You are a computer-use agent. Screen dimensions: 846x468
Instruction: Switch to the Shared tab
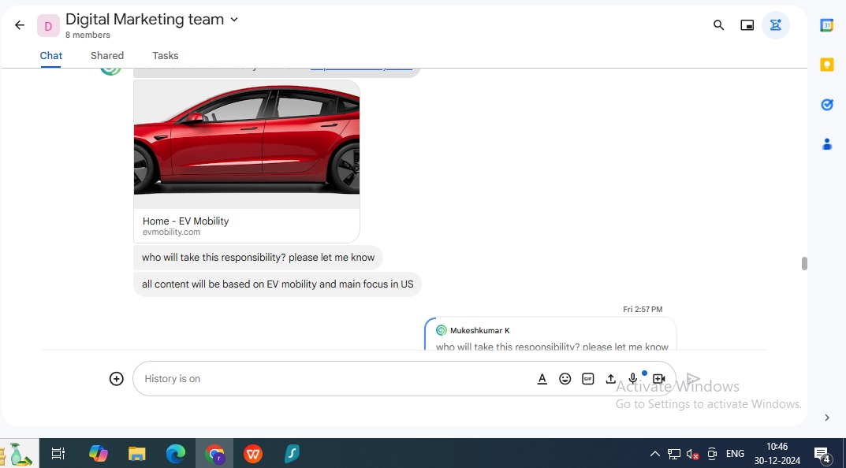106,55
